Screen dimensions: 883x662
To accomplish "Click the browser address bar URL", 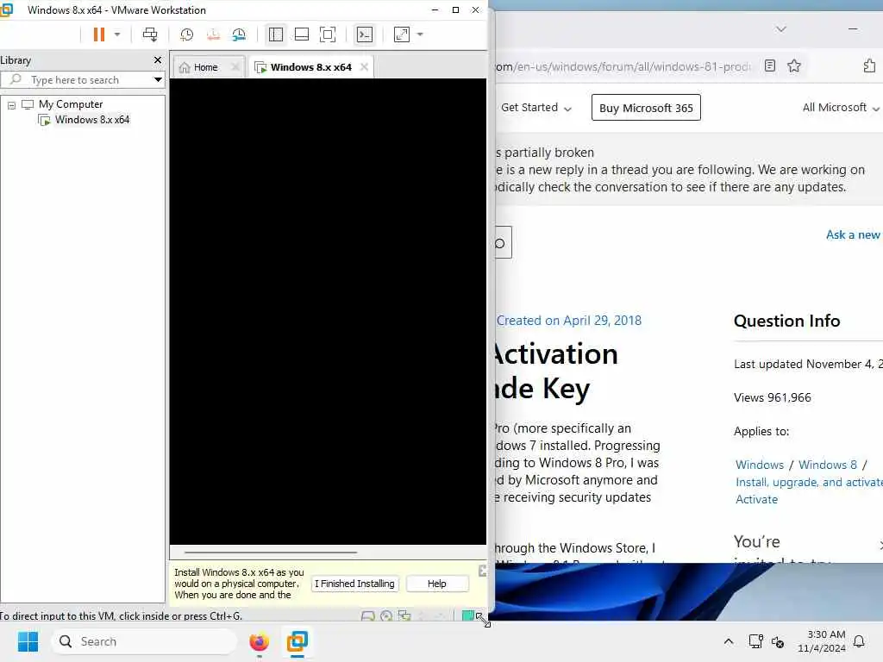I will point(623,66).
